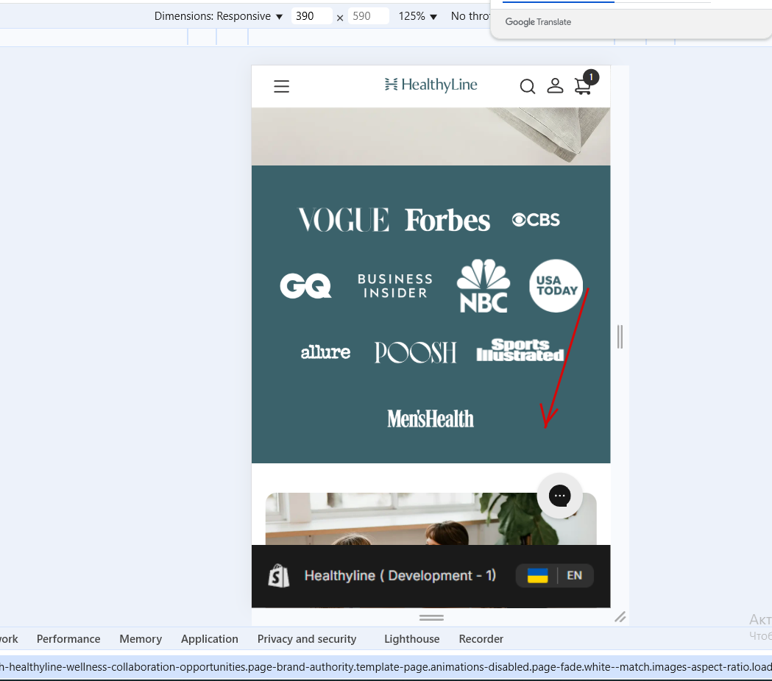Image resolution: width=772 pixels, height=681 pixels.
Task: Click the corner diagonal resize handle
Action: (x=620, y=617)
